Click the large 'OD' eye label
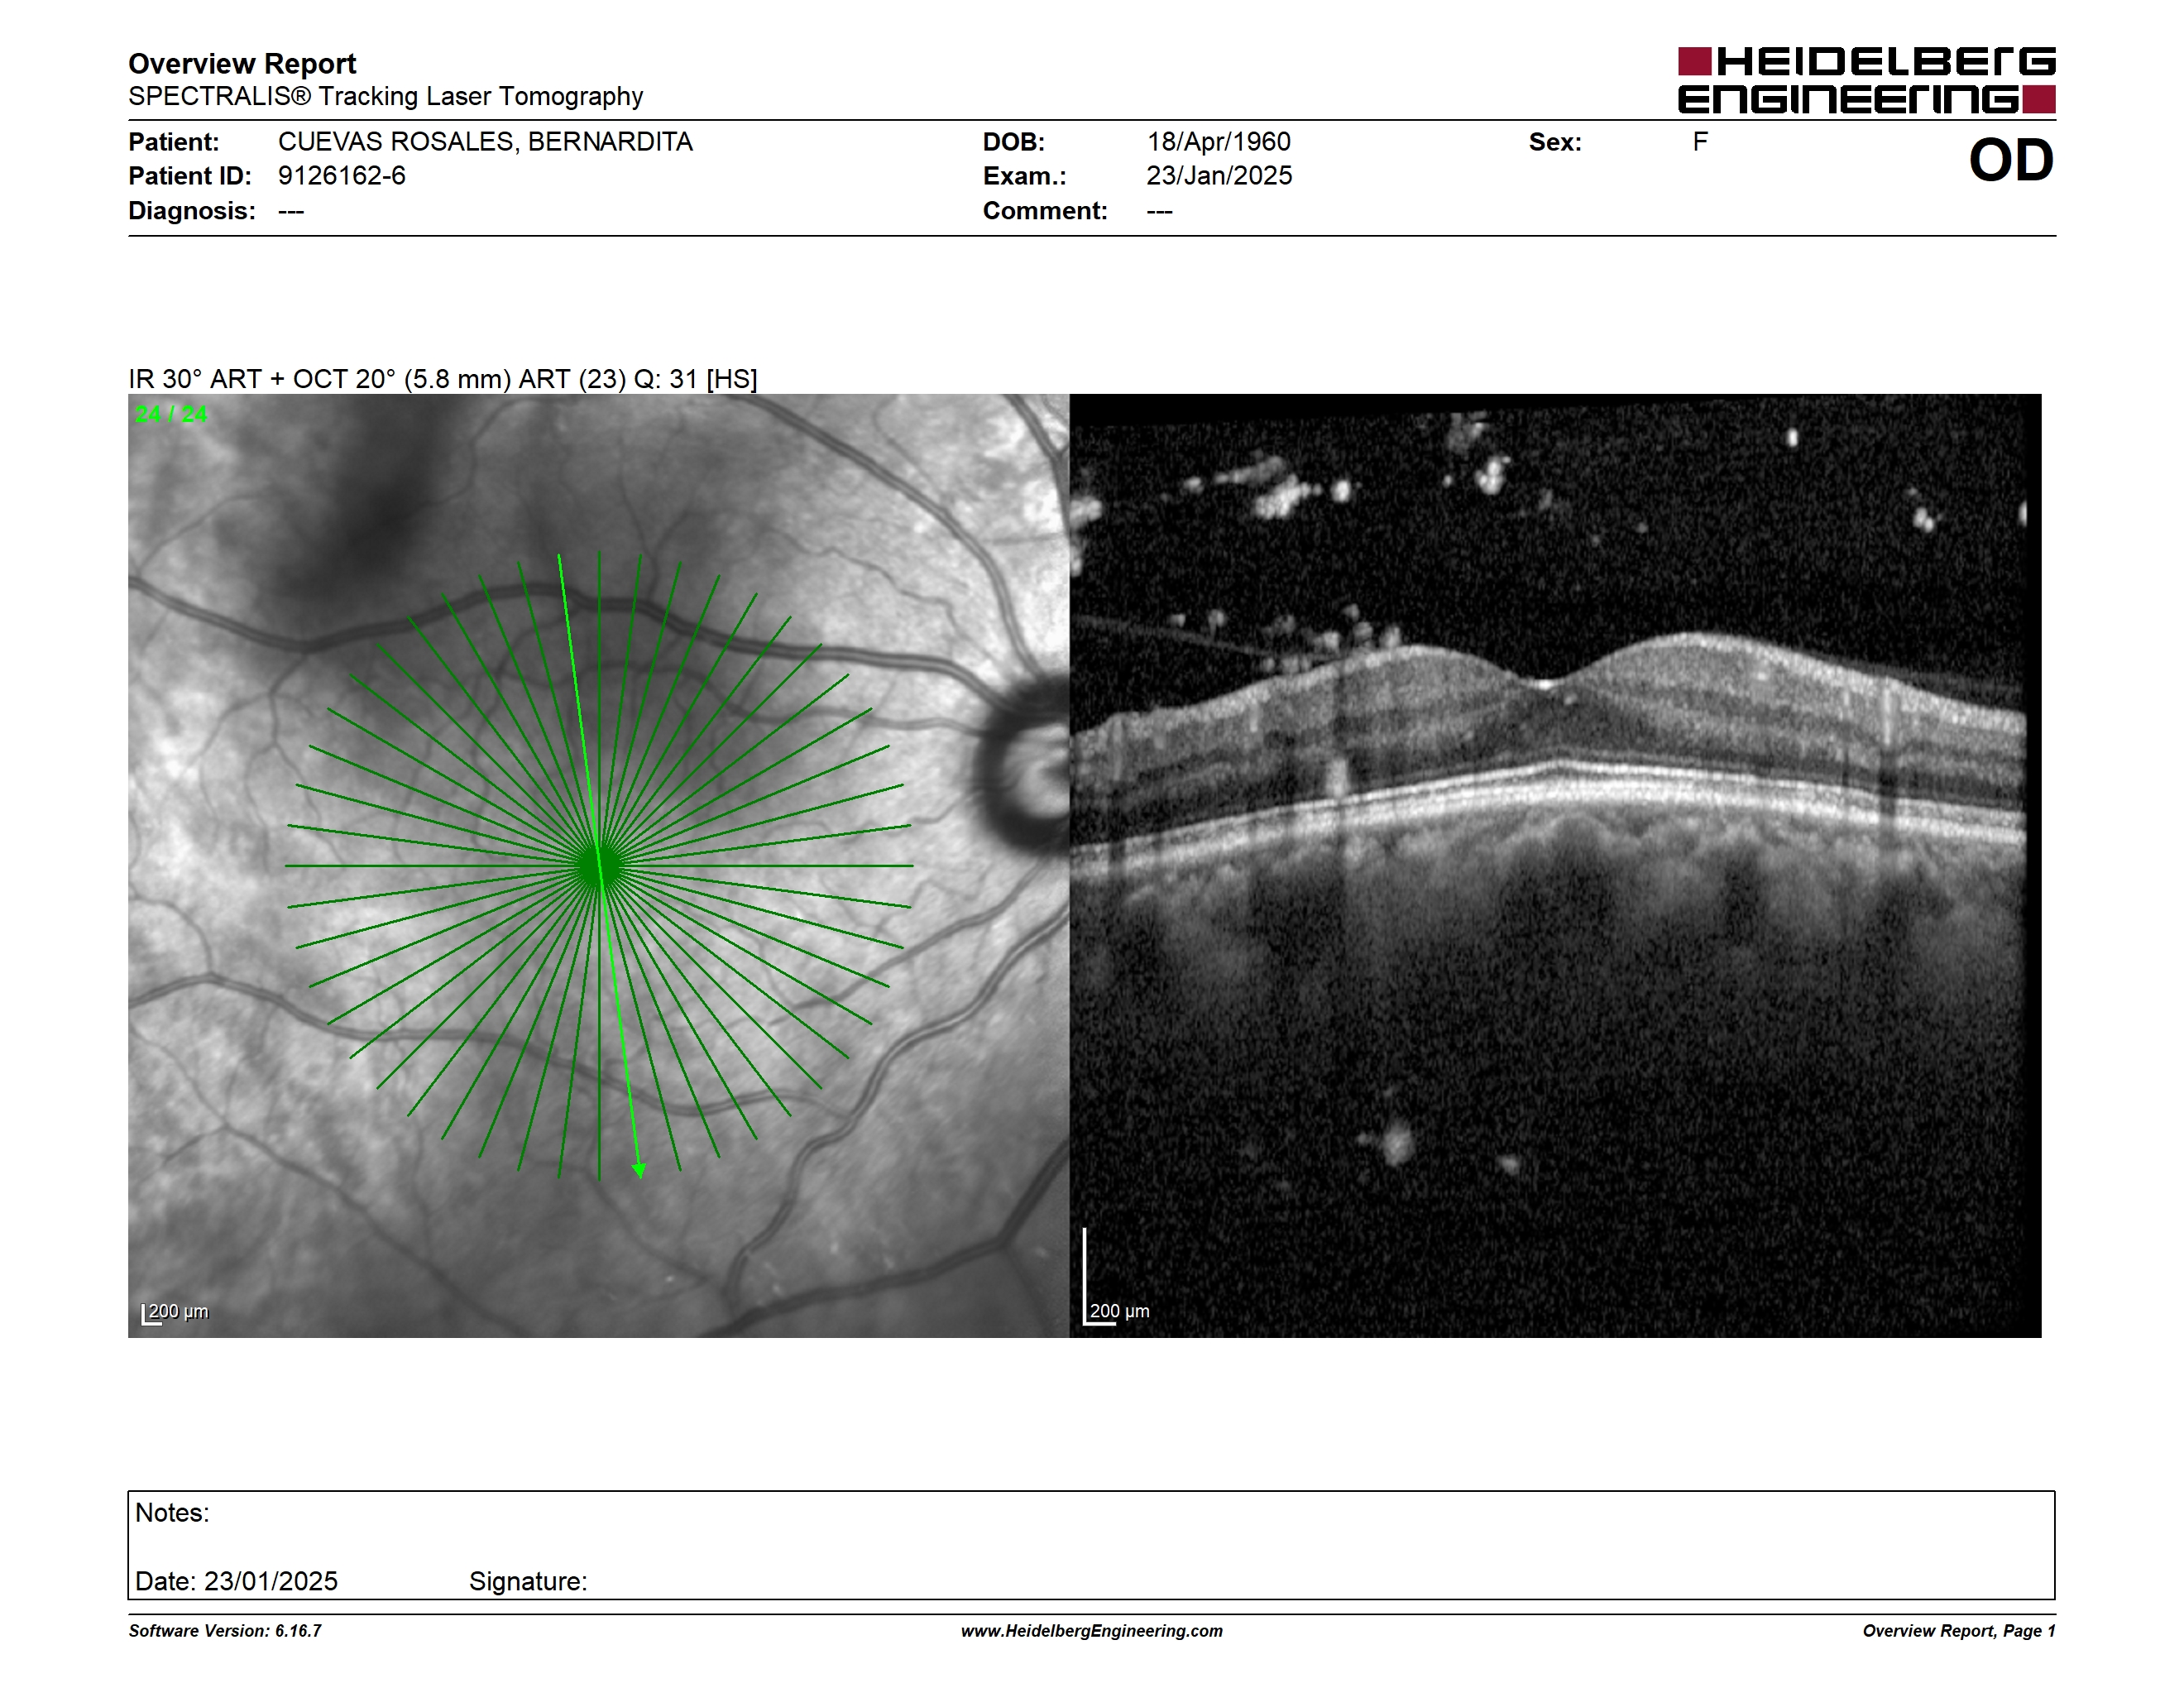 point(2011,160)
